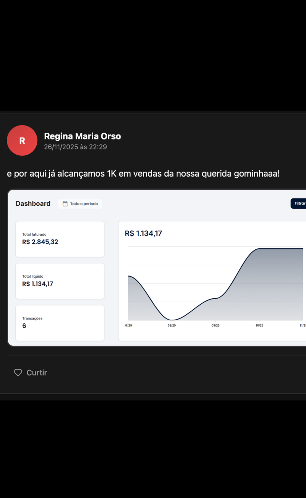This screenshot has width=306, height=498.
Task: Select the Total líquido card
Action: [x=60, y=281]
